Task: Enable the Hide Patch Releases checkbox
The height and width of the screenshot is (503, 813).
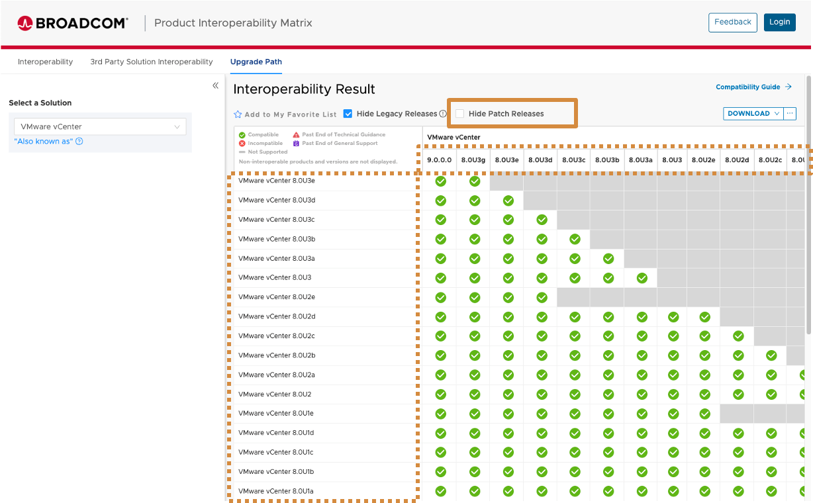Action: (459, 113)
